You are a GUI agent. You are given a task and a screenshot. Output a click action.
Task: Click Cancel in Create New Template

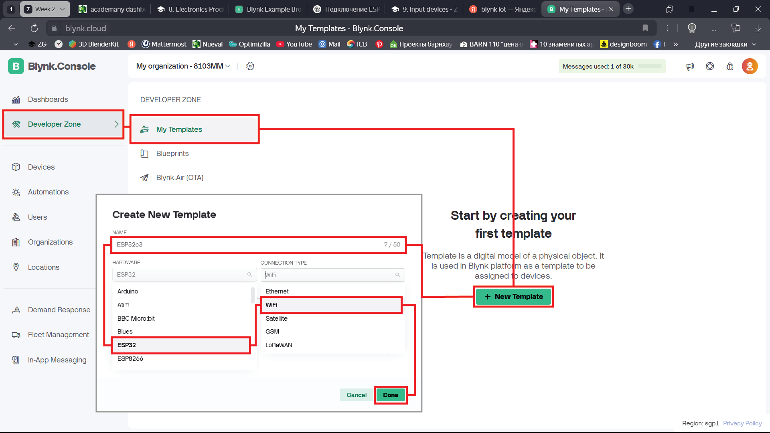pyautogui.click(x=357, y=395)
